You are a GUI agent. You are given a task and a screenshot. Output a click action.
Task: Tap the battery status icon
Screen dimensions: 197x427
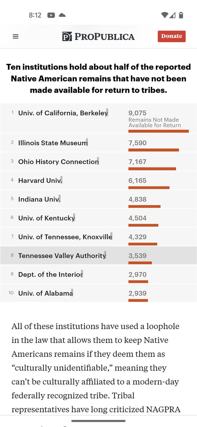coord(181,15)
